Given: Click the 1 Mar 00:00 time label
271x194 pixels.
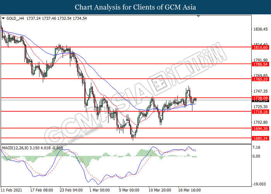Looking at the screenshot, I should (99, 190).
